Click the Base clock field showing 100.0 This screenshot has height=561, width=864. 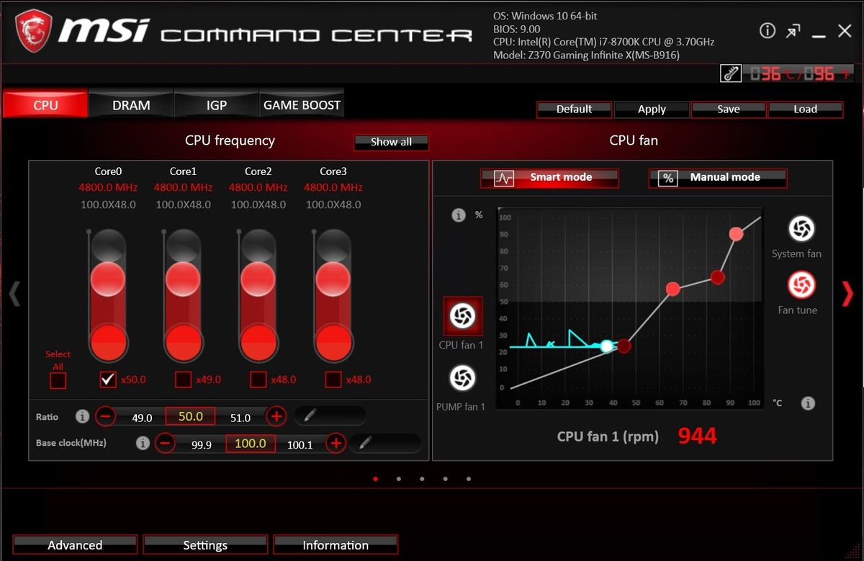[251, 444]
